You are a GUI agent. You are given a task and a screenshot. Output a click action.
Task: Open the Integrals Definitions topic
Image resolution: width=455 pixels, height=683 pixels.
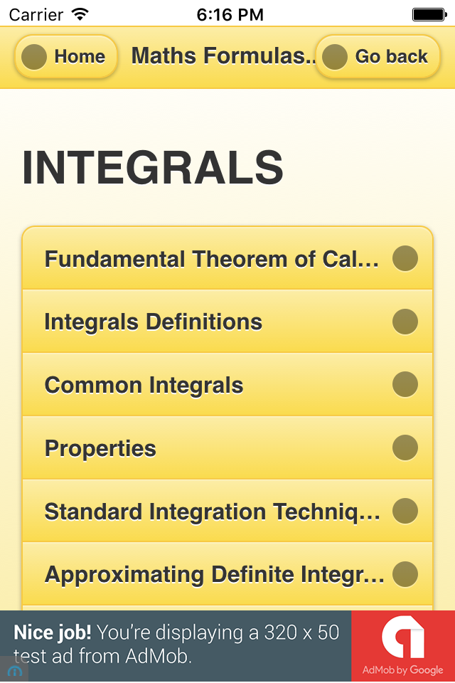point(154,322)
